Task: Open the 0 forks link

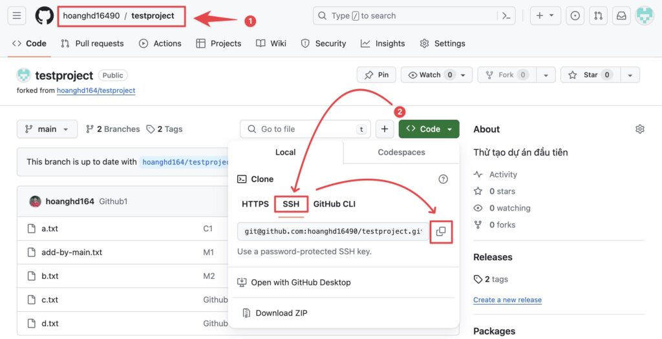Action: pyautogui.click(x=495, y=225)
